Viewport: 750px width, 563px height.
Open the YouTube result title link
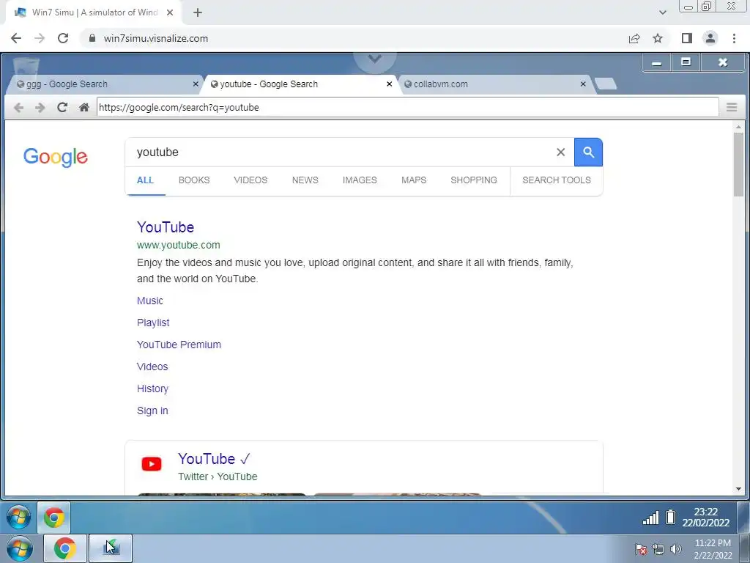pyautogui.click(x=166, y=227)
